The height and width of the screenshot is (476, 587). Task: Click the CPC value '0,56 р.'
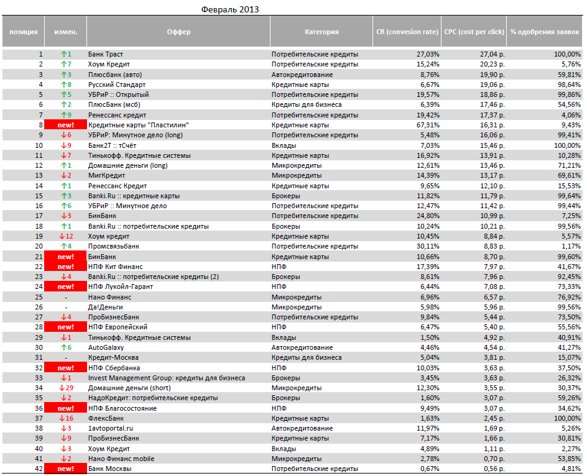point(494,469)
